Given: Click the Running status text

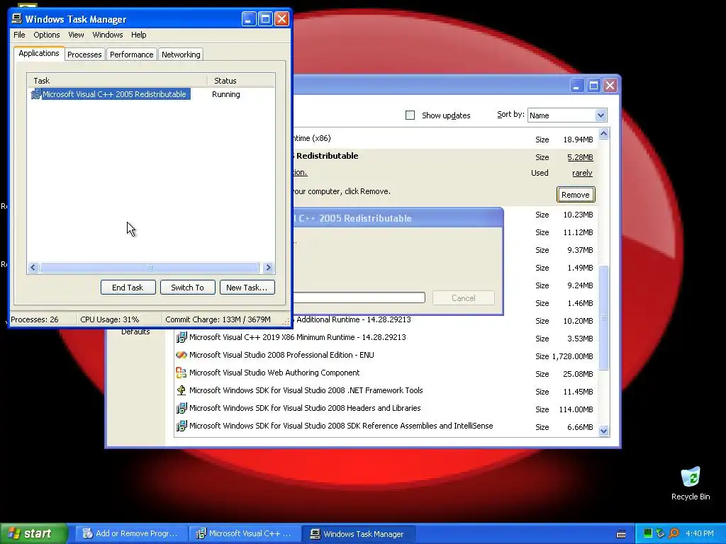Looking at the screenshot, I should coord(226,94).
